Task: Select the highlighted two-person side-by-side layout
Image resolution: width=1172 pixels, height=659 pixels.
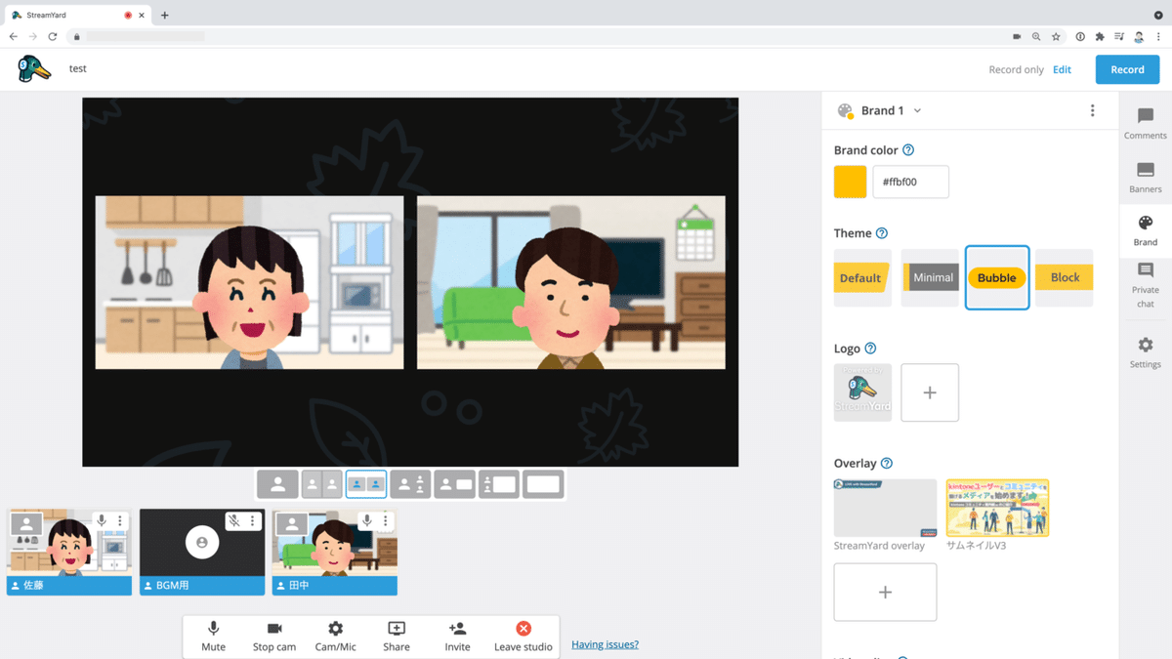Action: click(366, 483)
